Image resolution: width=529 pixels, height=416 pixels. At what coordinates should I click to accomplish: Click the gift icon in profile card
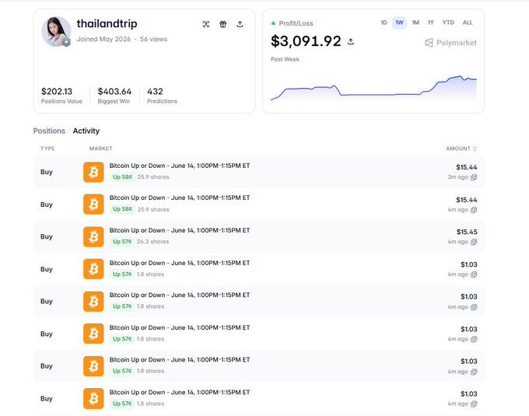point(222,24)
